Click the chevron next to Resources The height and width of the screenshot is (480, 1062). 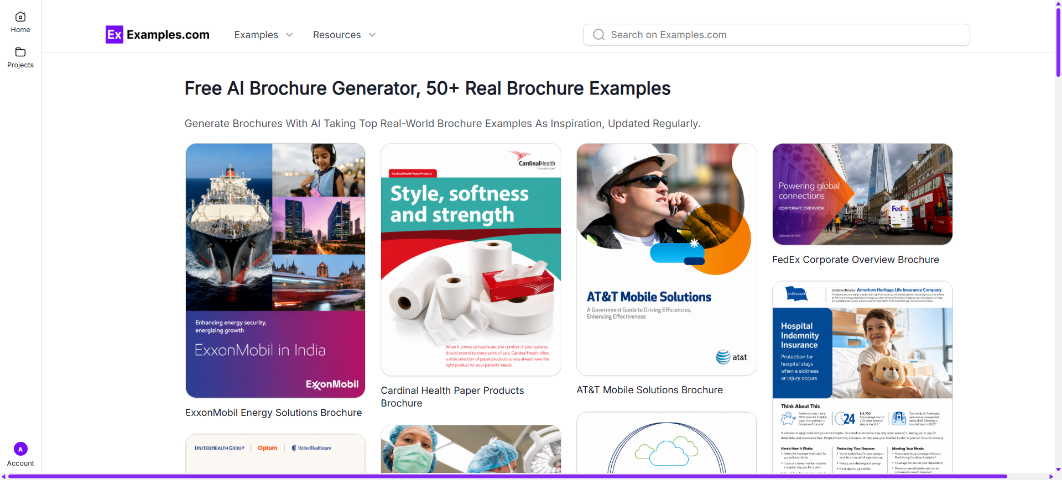pos(372,35)
